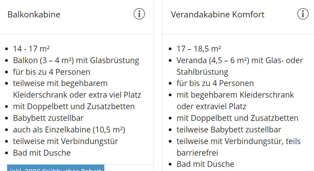This screenshot has height=171, width=314.
Task: Click 'Bad mit Dusche' under Balkonkabine
Action: pos(42,153)
